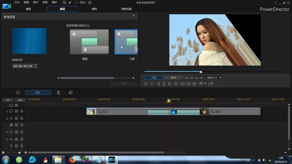Select the 全片 preview mode button
Image resolution: width=292 pixels, height=164 pixels.
point(173,78)
